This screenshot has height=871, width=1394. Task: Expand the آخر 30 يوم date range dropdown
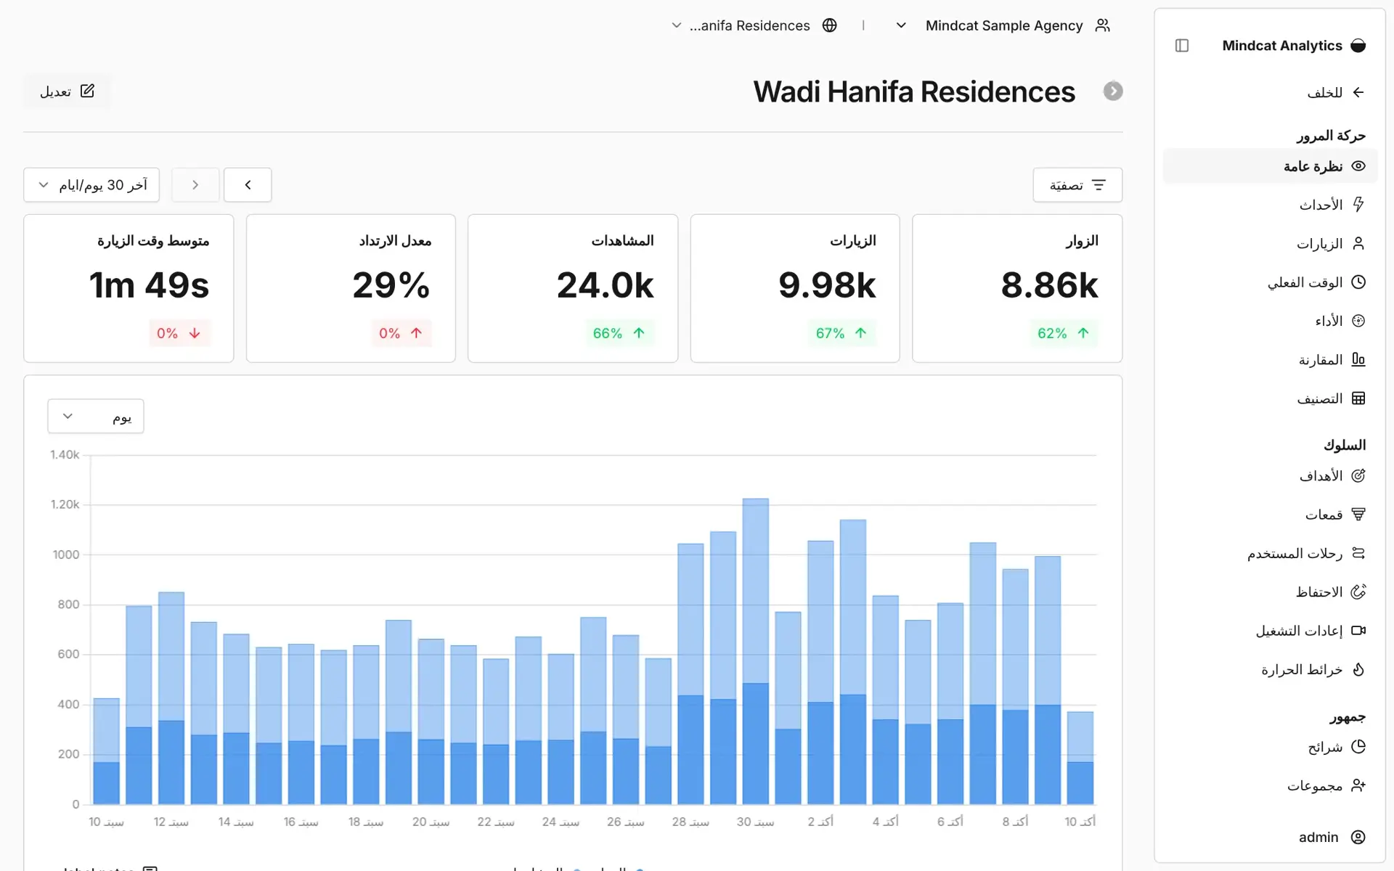91,185
